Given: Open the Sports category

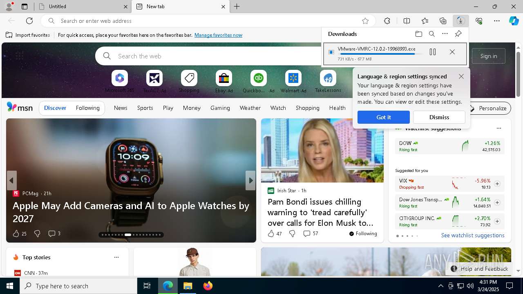Looking at the screenshot, I should 145,108.
